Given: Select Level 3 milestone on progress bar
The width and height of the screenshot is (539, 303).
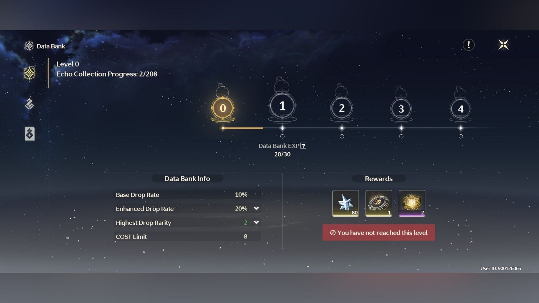Looking at the screenshot, I should pos(401,108).
